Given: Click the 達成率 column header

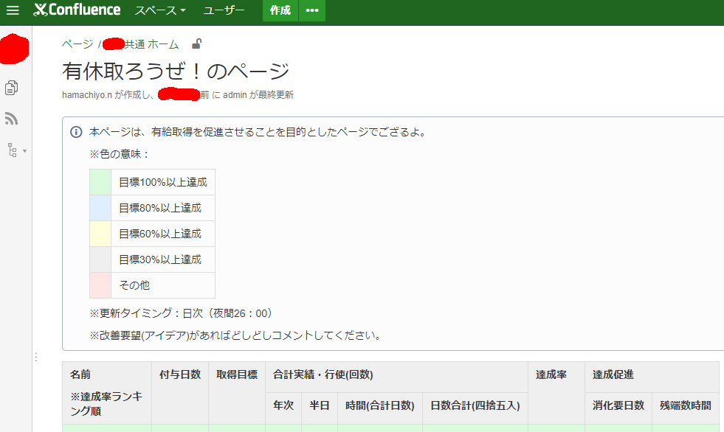Looking at the screenshot, I should coord(551,374).
